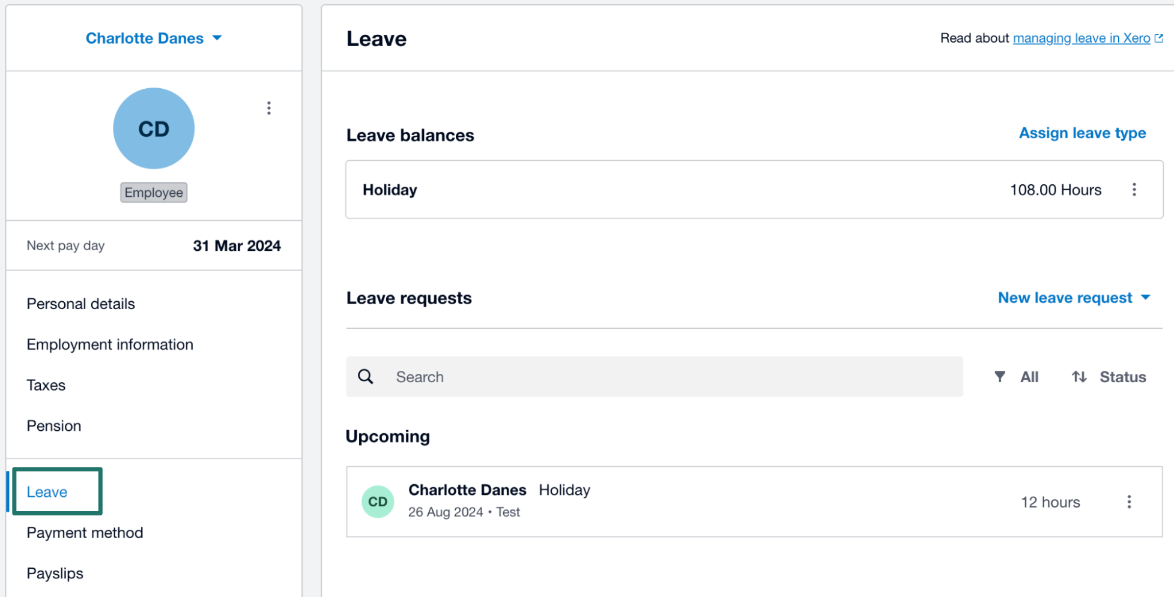Open the three-dot menu beside employee avatar
This screenshot has width=1174, height=597.
[x=268, y=108]
